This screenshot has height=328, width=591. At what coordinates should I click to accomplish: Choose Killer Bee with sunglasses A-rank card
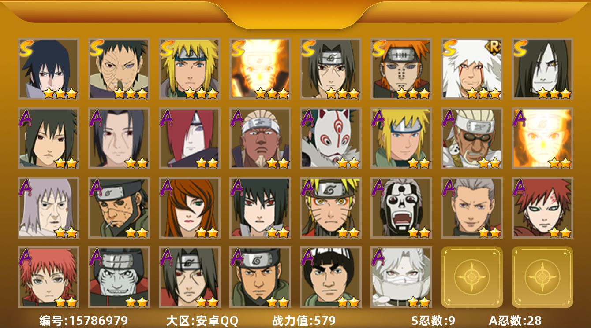(x=471, y=138)
